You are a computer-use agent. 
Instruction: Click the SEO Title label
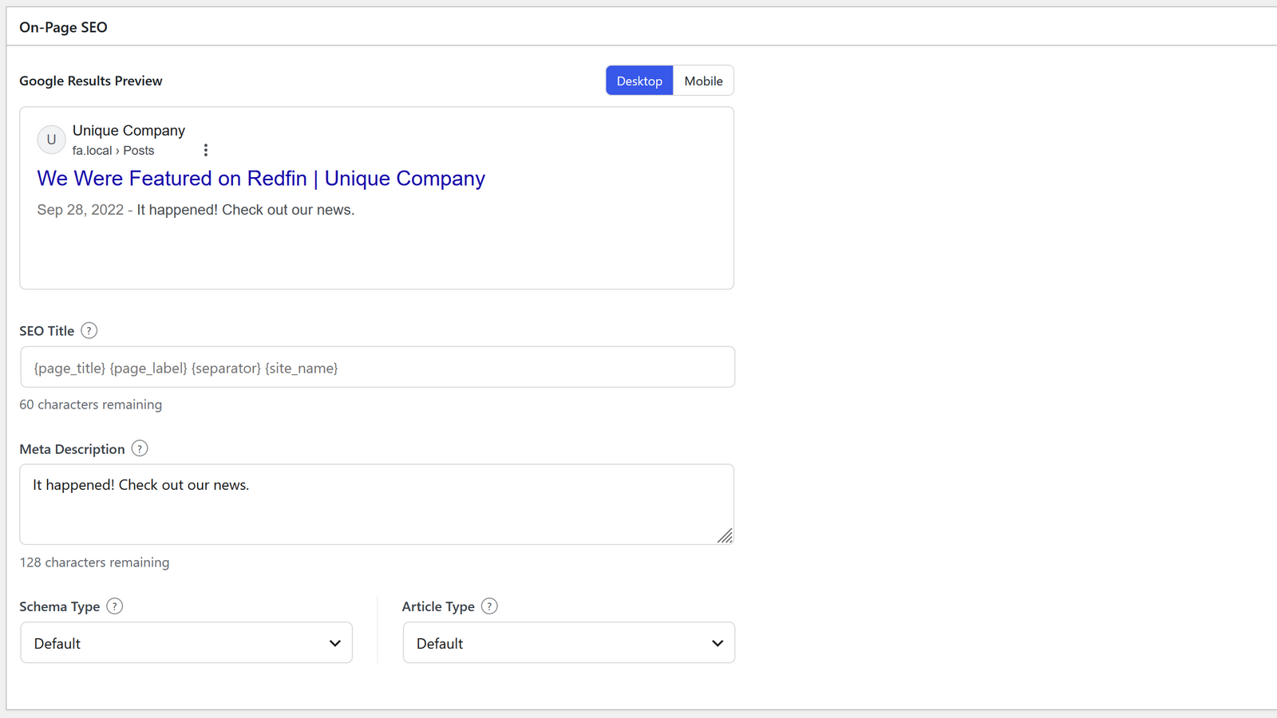[x=46, y=331]
